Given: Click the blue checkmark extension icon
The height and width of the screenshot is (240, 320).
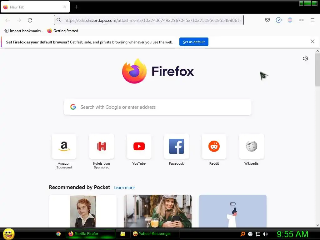Looking at the screenshot, I should [278, 20].
